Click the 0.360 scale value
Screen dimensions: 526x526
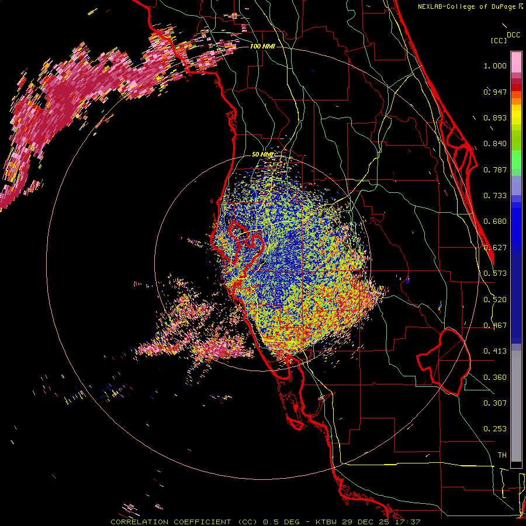[495, 378]
